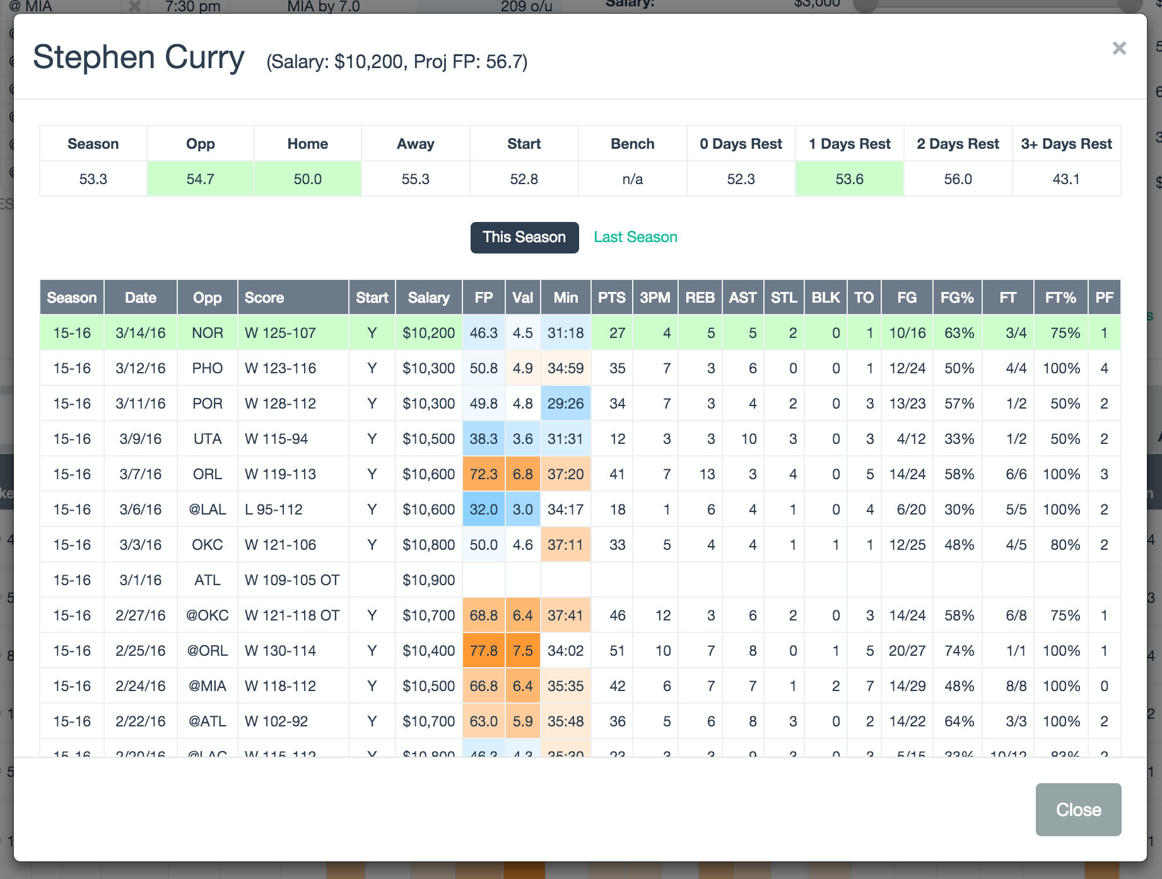Click the 72.3 FP cell for ORL
This screenshot has height=879, width=1162.
click(x=483, y=474)
